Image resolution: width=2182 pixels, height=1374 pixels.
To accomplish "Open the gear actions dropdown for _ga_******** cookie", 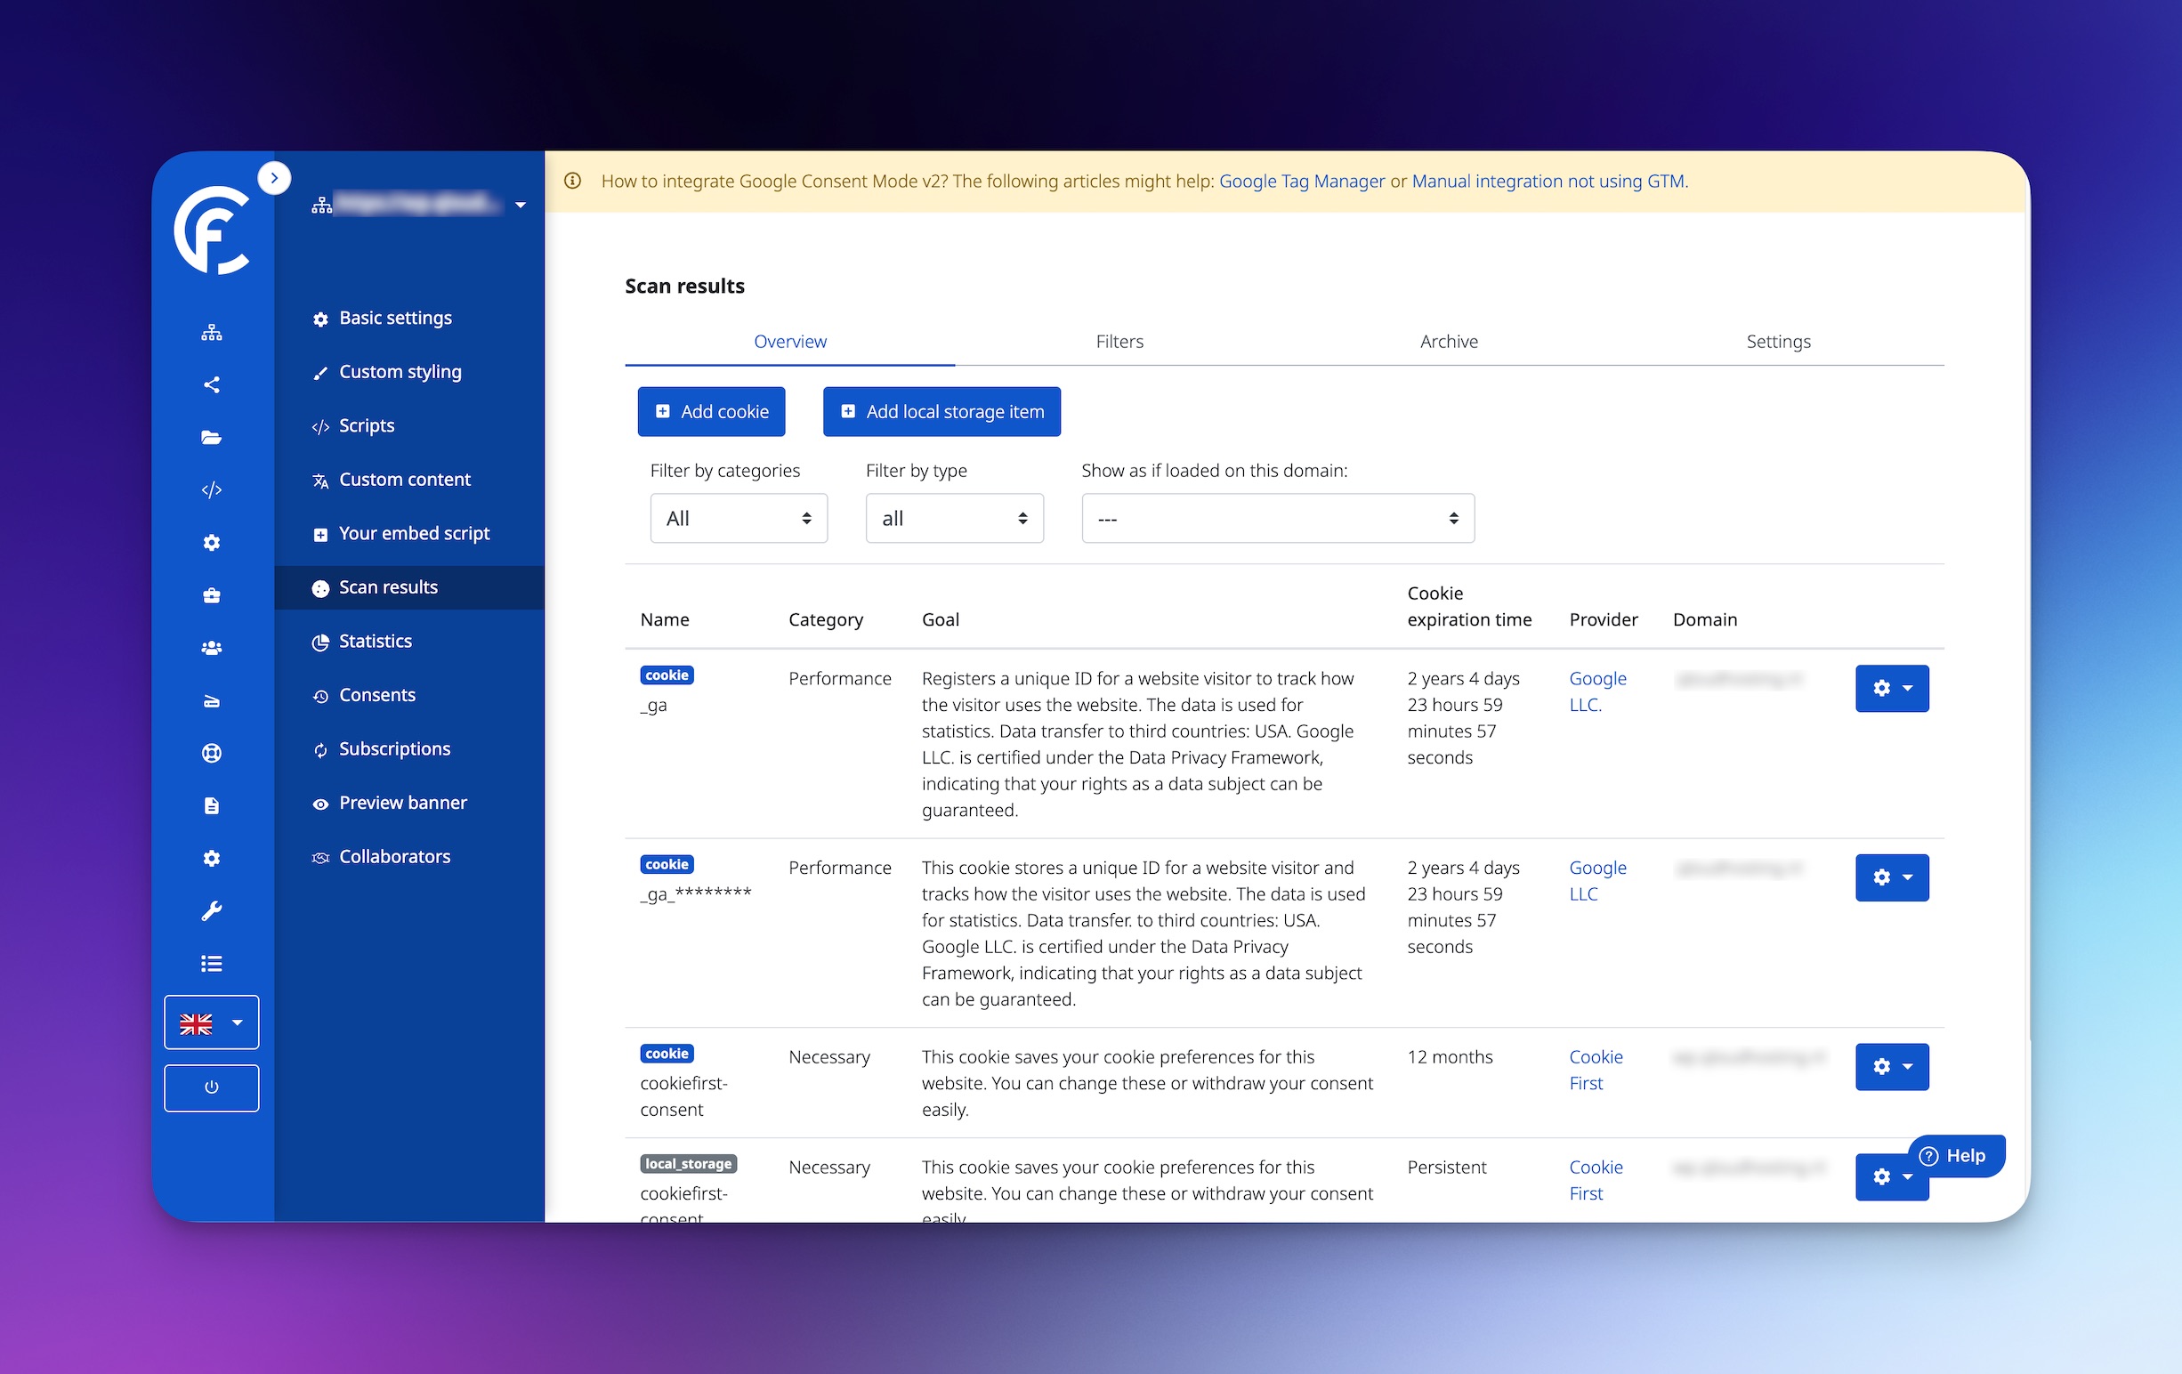I will tap(1892, 878).
